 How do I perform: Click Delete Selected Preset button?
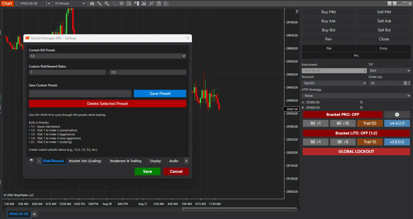[x=107, y=104]
